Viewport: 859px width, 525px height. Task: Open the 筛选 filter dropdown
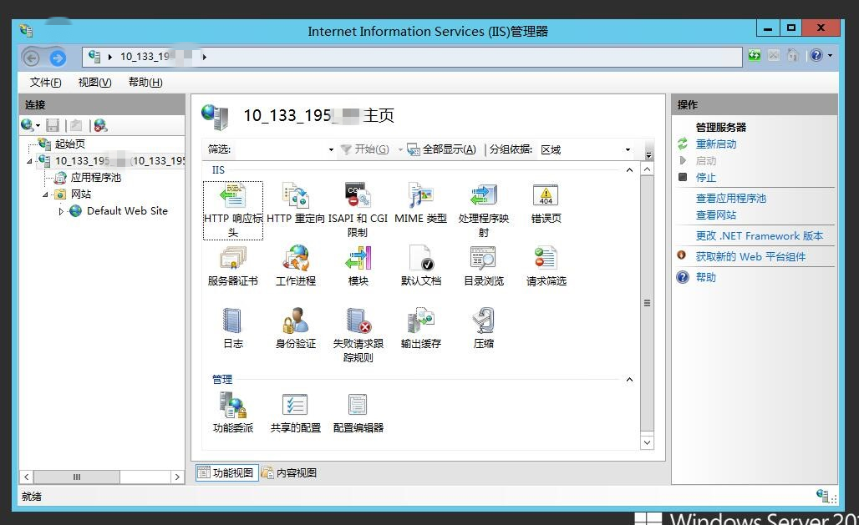point(330,149)
